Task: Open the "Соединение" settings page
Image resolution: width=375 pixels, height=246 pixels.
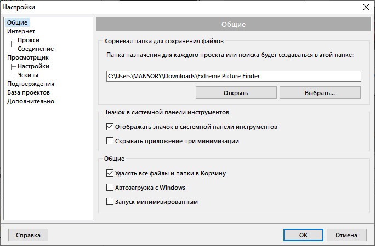Action: coord(35,49)
